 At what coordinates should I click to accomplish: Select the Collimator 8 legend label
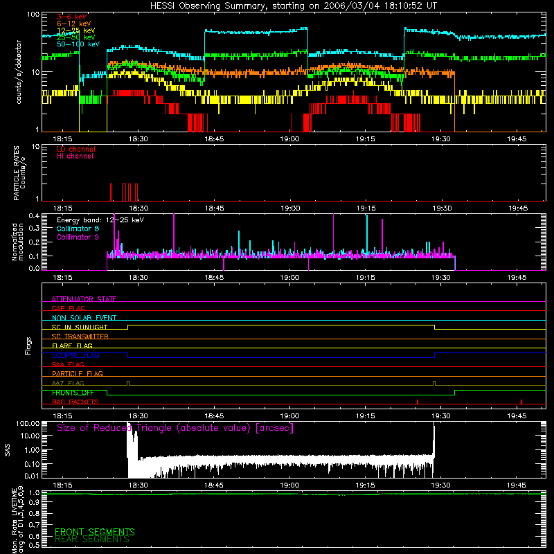(x=78, y=229)
